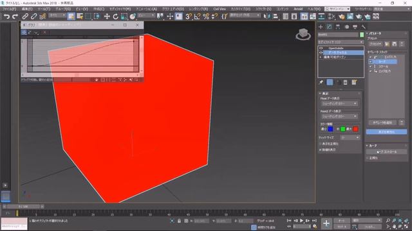
Task: Switch to the Modify command panel tab
Action: pyautogui.click(x=329, y=27)
